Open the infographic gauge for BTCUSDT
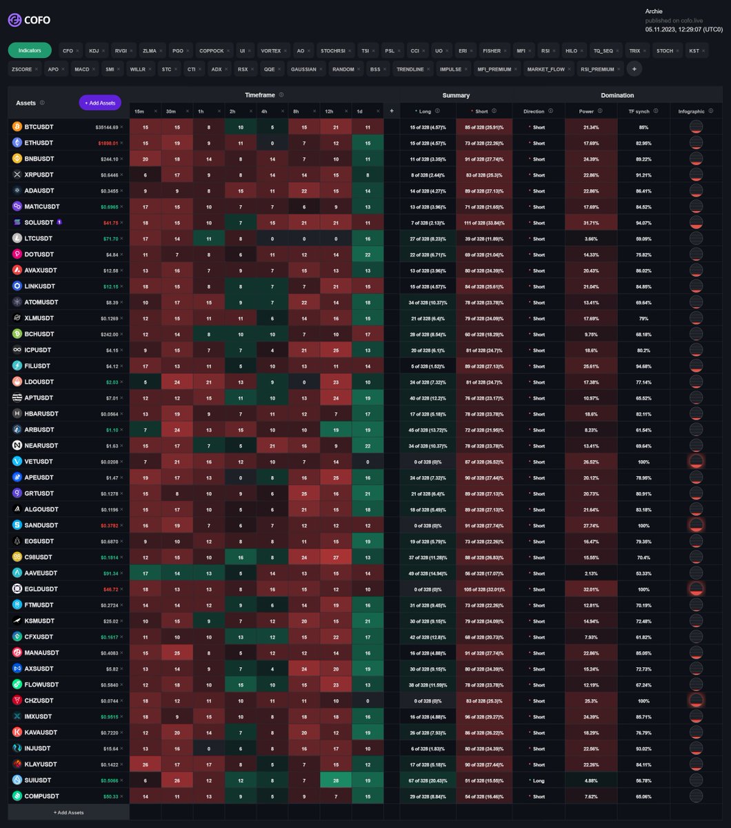The height and width of the screenshot is (828, 731). (x=696, y=127)
